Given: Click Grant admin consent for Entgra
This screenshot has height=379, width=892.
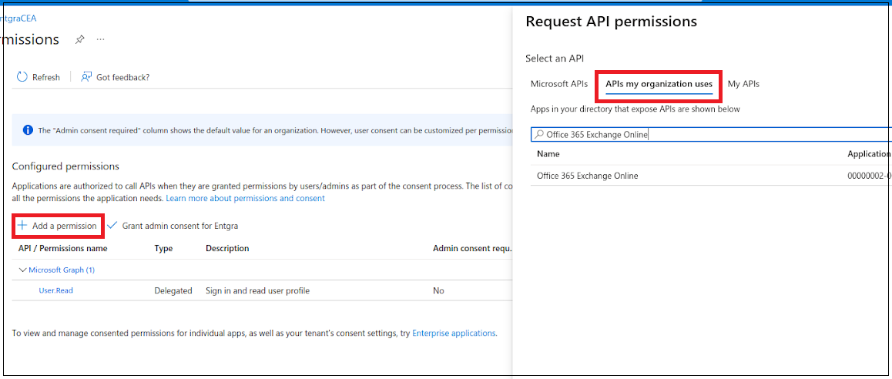Looking at the screenshot, I should (x=173, y=226).
